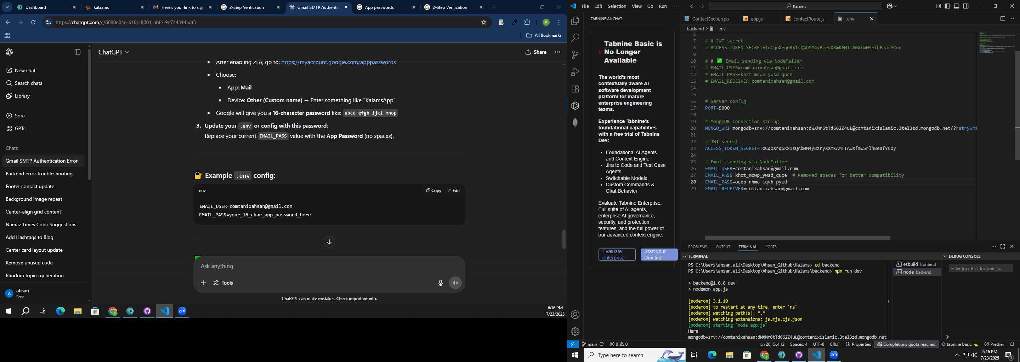Open Chrome extensions puzzle icon
This screenshot has height=362, width=1020.
[x=527, y=23]
